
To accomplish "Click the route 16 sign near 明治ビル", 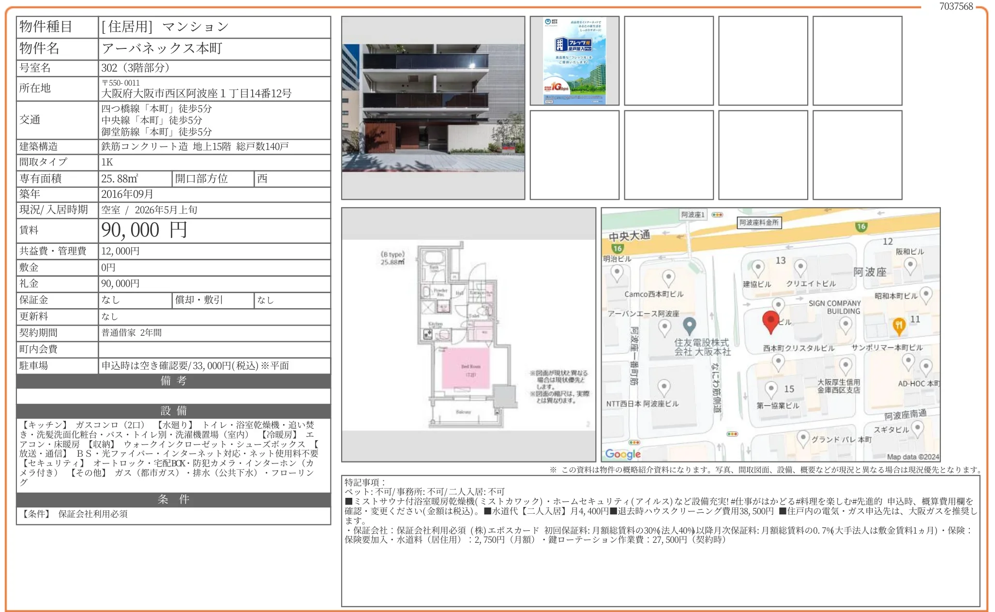I will pos(618,248).
